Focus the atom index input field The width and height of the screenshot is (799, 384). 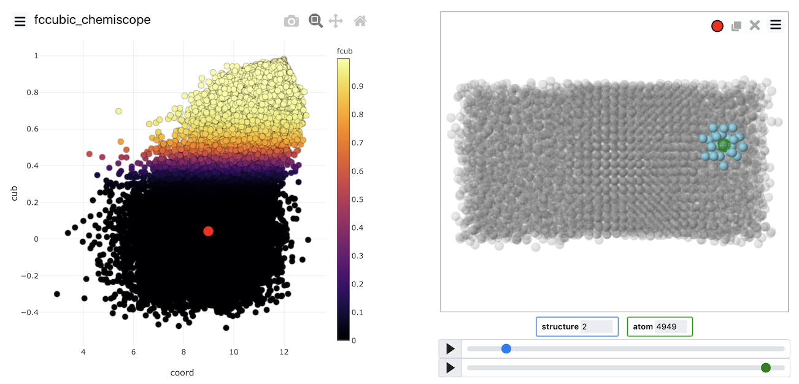[x=671, y=327]
